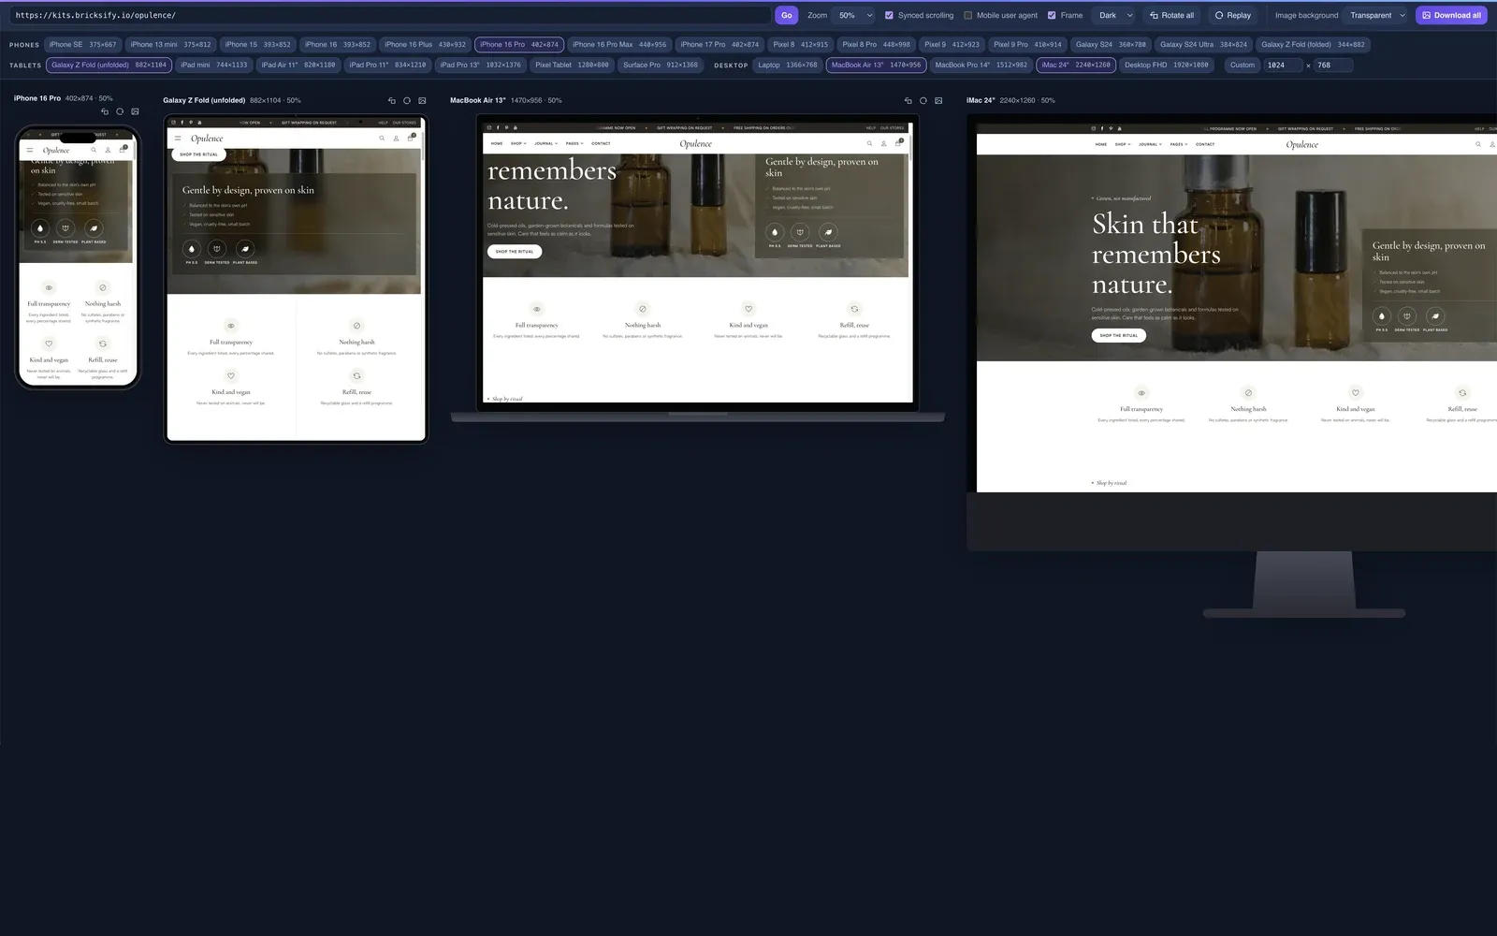Screen dimensions: 1497x936
Task: Expand PAGES menu in MacBook Air preview
Action: (574, 143)
